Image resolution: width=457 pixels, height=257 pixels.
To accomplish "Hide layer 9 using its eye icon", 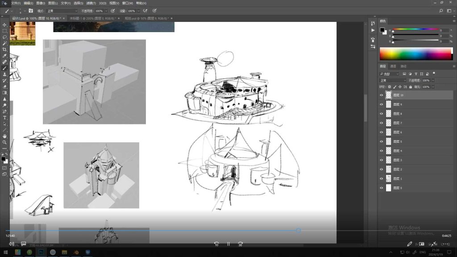I will click(381, 104).
